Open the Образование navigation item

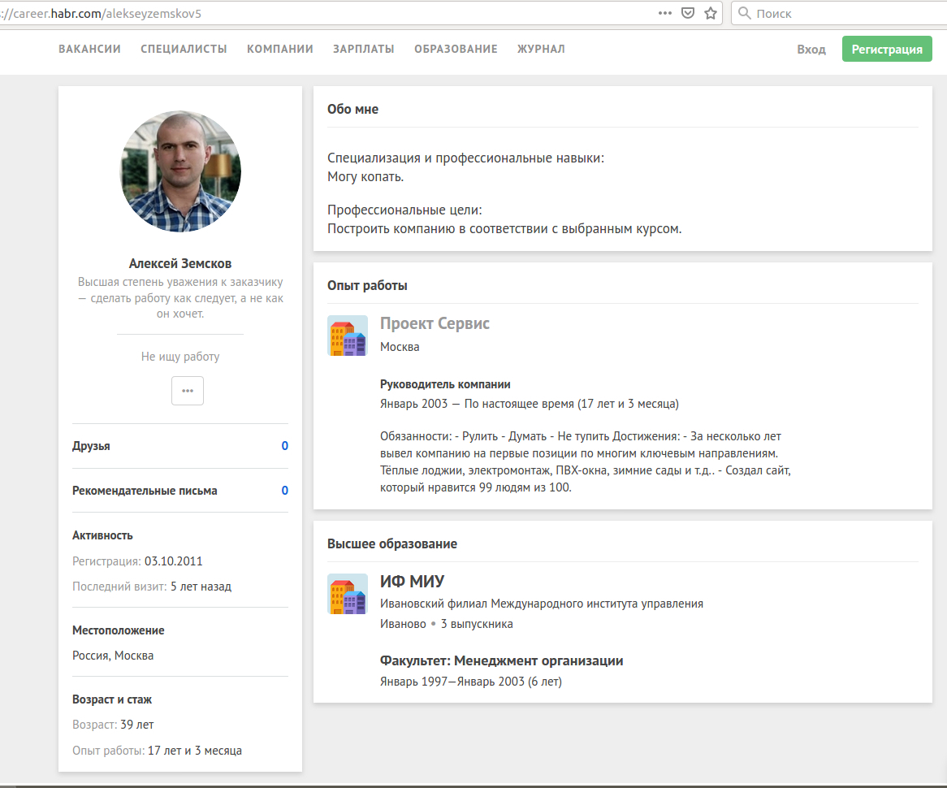[x=456, y=49]
